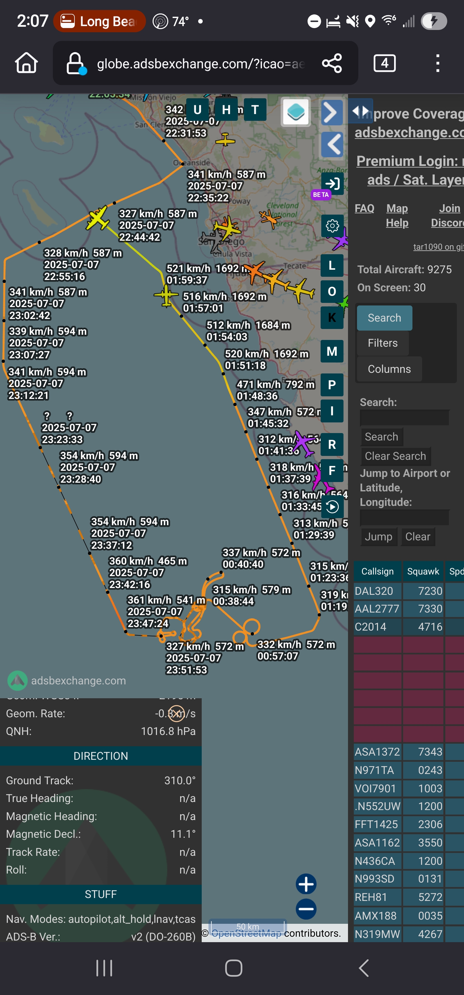The width and height of the screenshot is (464, 995).
Task: Sort table by Callsign column
Action: 377,571
